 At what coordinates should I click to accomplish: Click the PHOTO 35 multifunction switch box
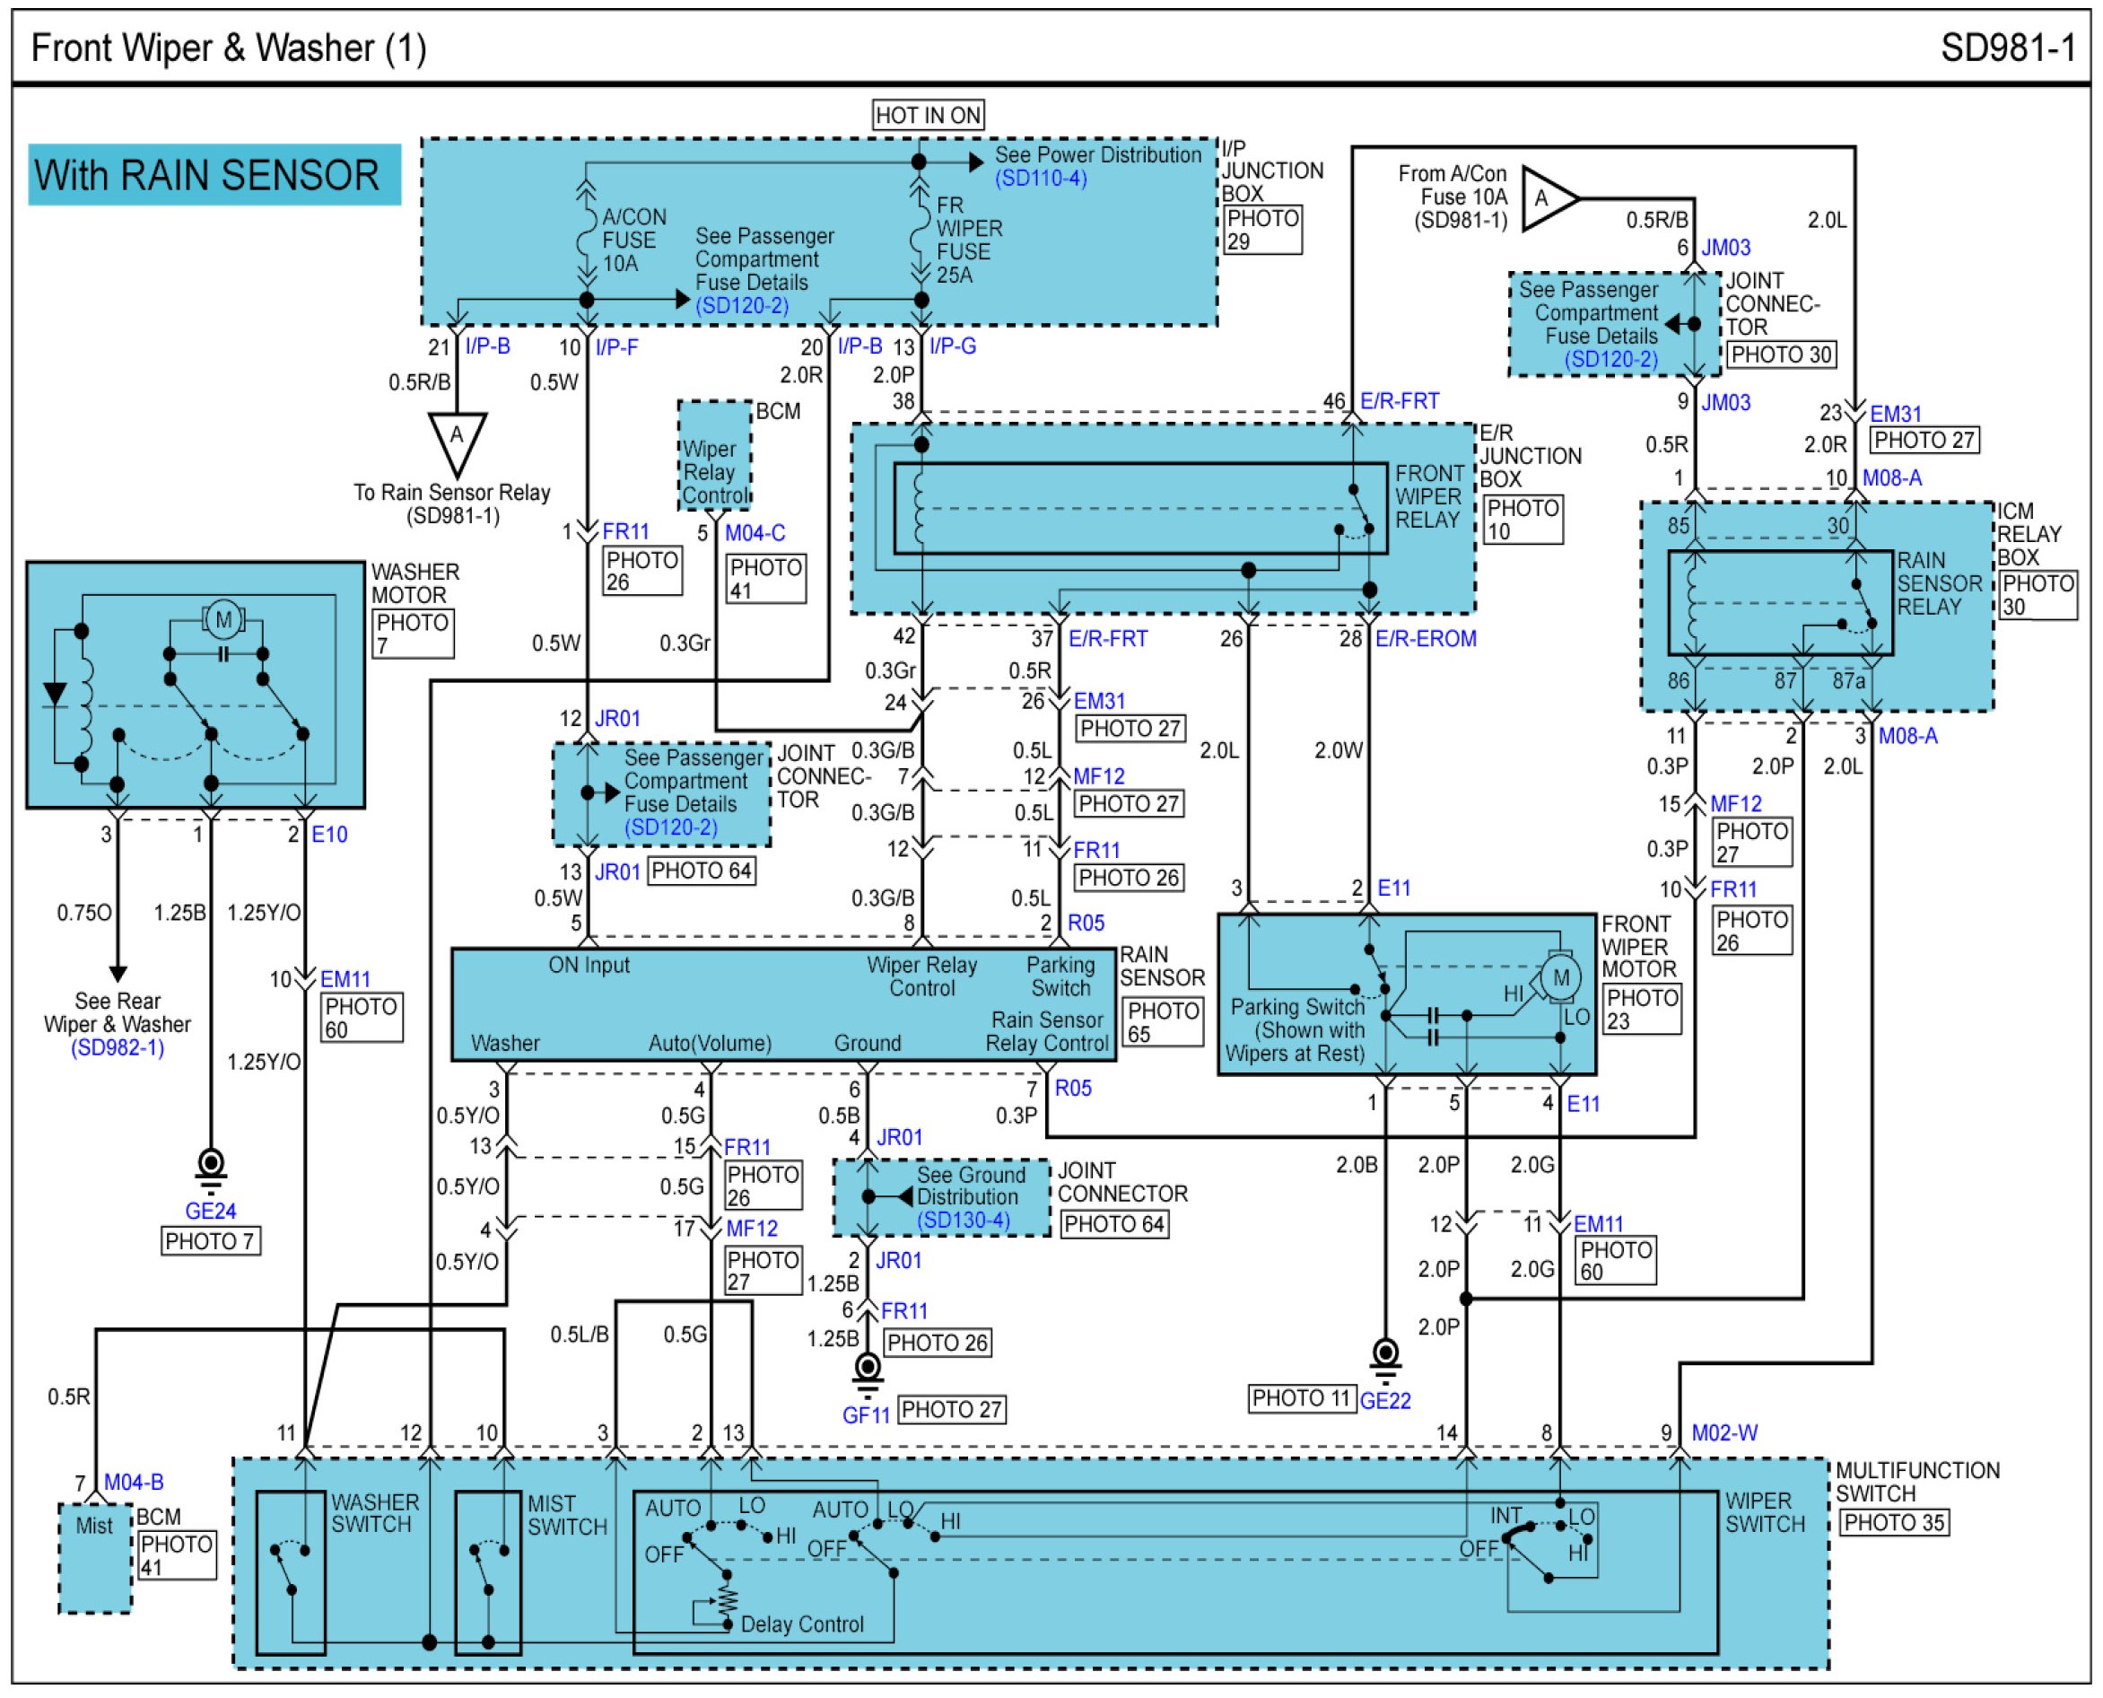coord(1893,1523)
